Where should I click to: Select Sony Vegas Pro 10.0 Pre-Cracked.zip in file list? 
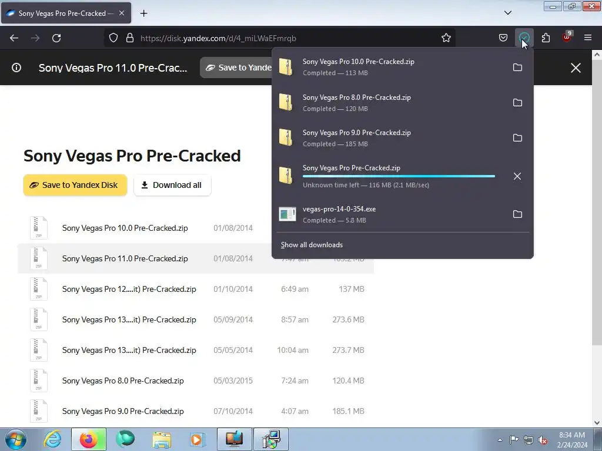[x=145, y=228]
